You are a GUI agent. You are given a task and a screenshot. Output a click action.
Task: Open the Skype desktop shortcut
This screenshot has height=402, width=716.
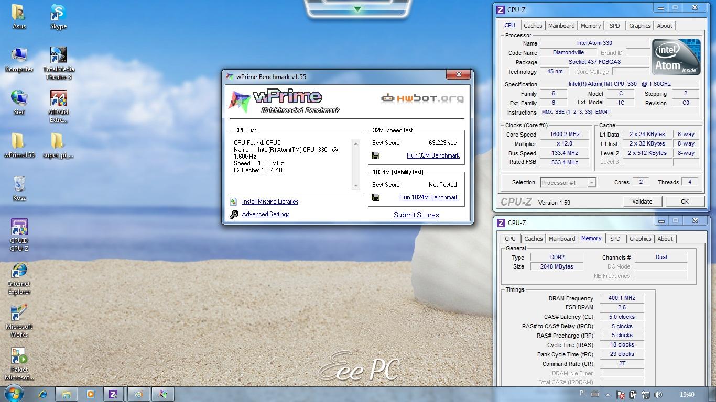pyautogui.click(x=58, y=17)
